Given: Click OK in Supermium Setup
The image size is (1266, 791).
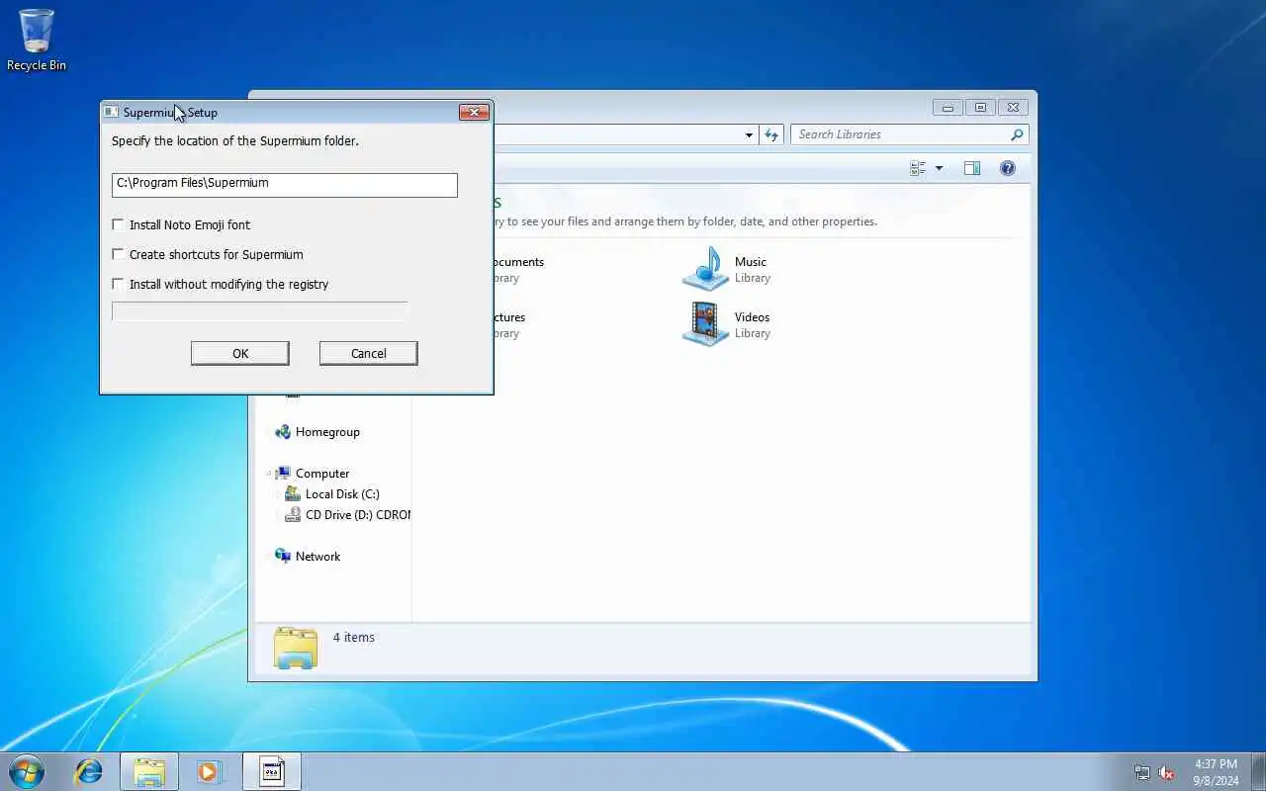Looking at the screenshot, I should pos(240,353).
